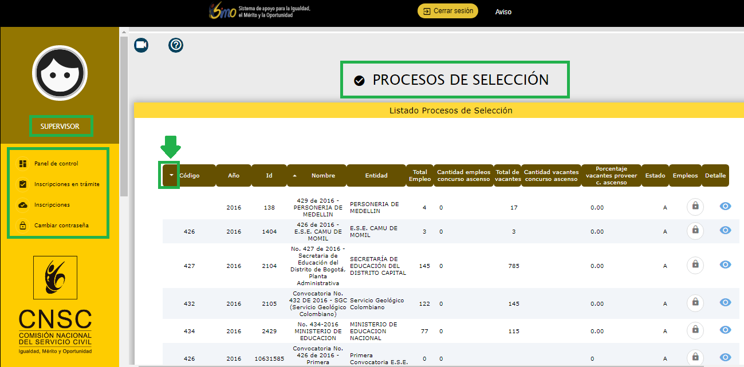Click the video camera tutorial icon

pos(141,45)
